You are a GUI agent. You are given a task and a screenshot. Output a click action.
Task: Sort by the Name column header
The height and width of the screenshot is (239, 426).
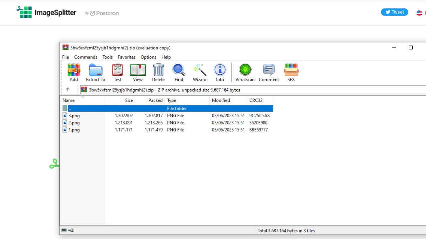coord(83,100)
